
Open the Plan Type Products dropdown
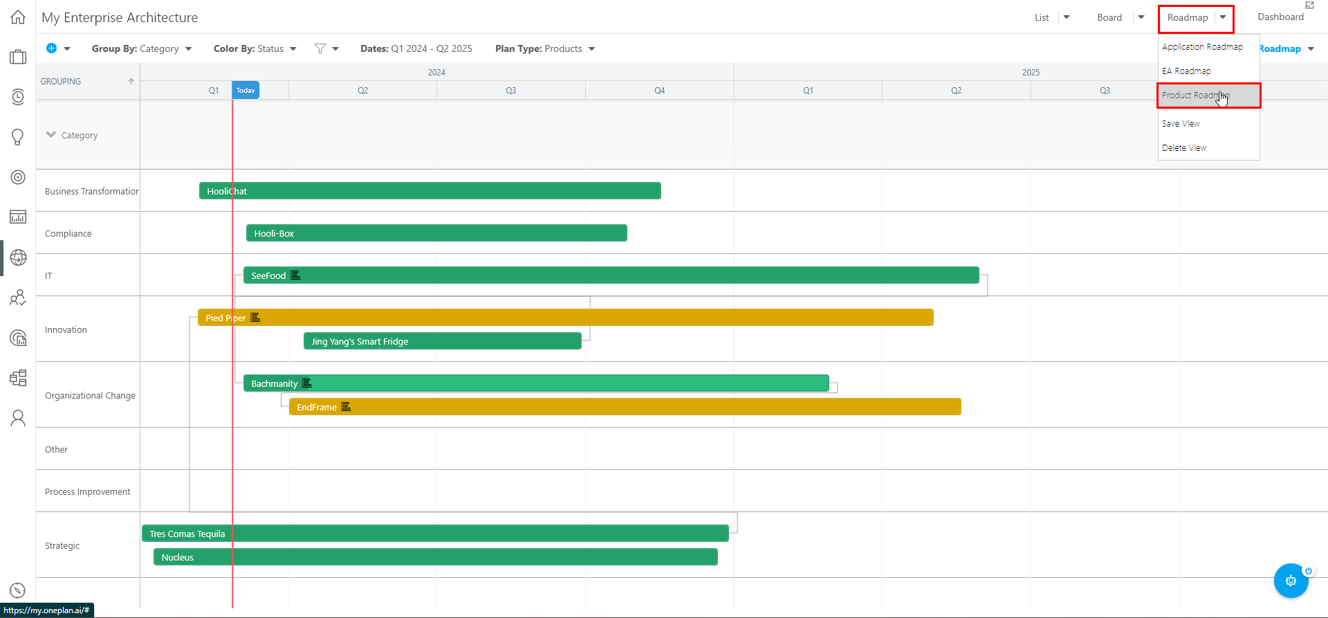point(545,48)
